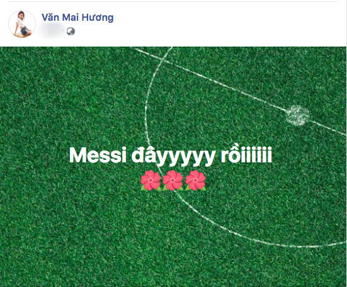Click the word đâyyyyy in the post
Screen dimensions: 347x287
click(x=173, y=156)
